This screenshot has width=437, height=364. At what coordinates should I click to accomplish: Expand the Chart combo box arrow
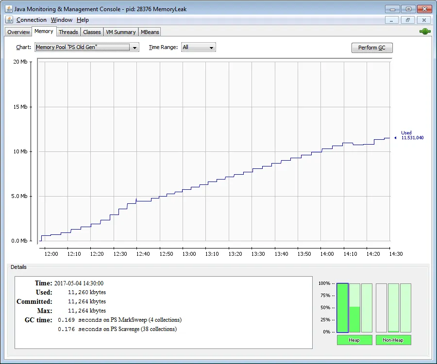134,47
